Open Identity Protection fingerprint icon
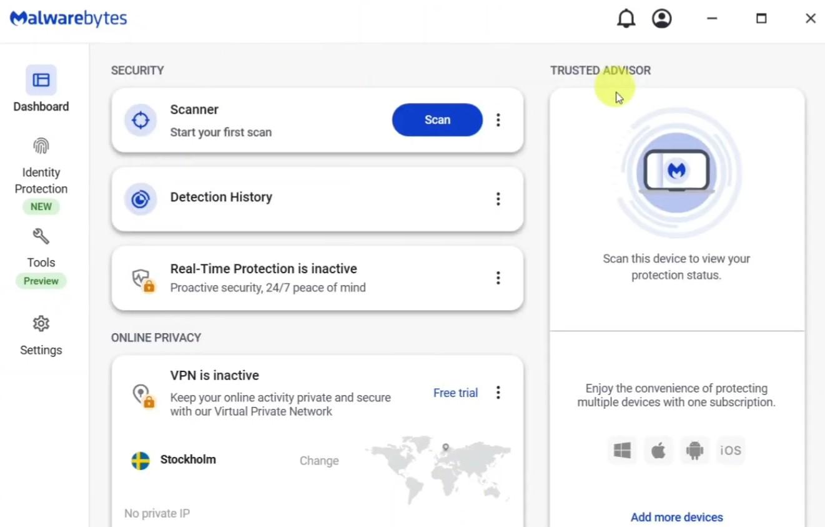Viewport: 825px width, 527px height. coord(41,146)
